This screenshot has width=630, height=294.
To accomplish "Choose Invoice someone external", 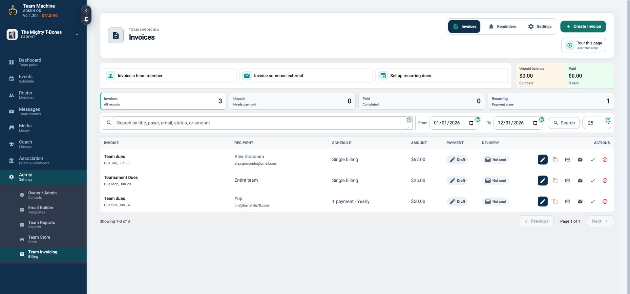I will click(305, 76).
